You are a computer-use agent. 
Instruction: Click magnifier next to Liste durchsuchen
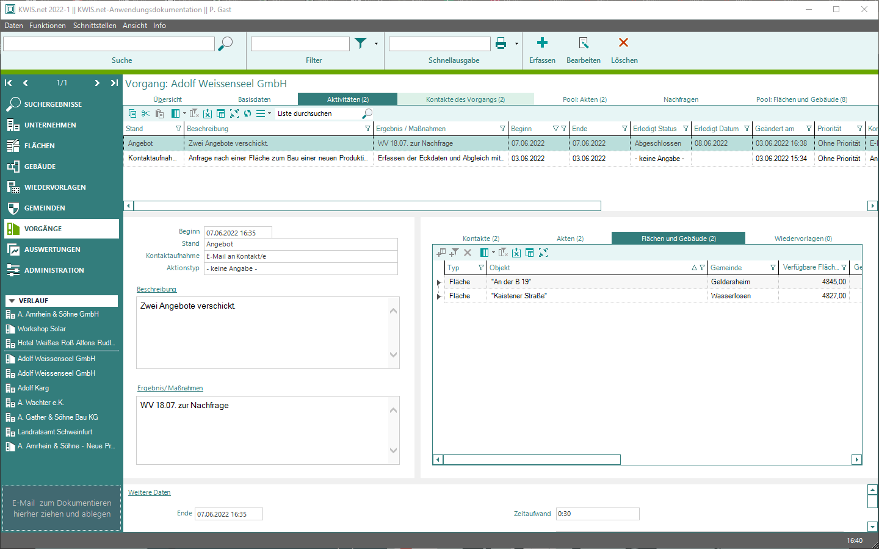[367, 113]
